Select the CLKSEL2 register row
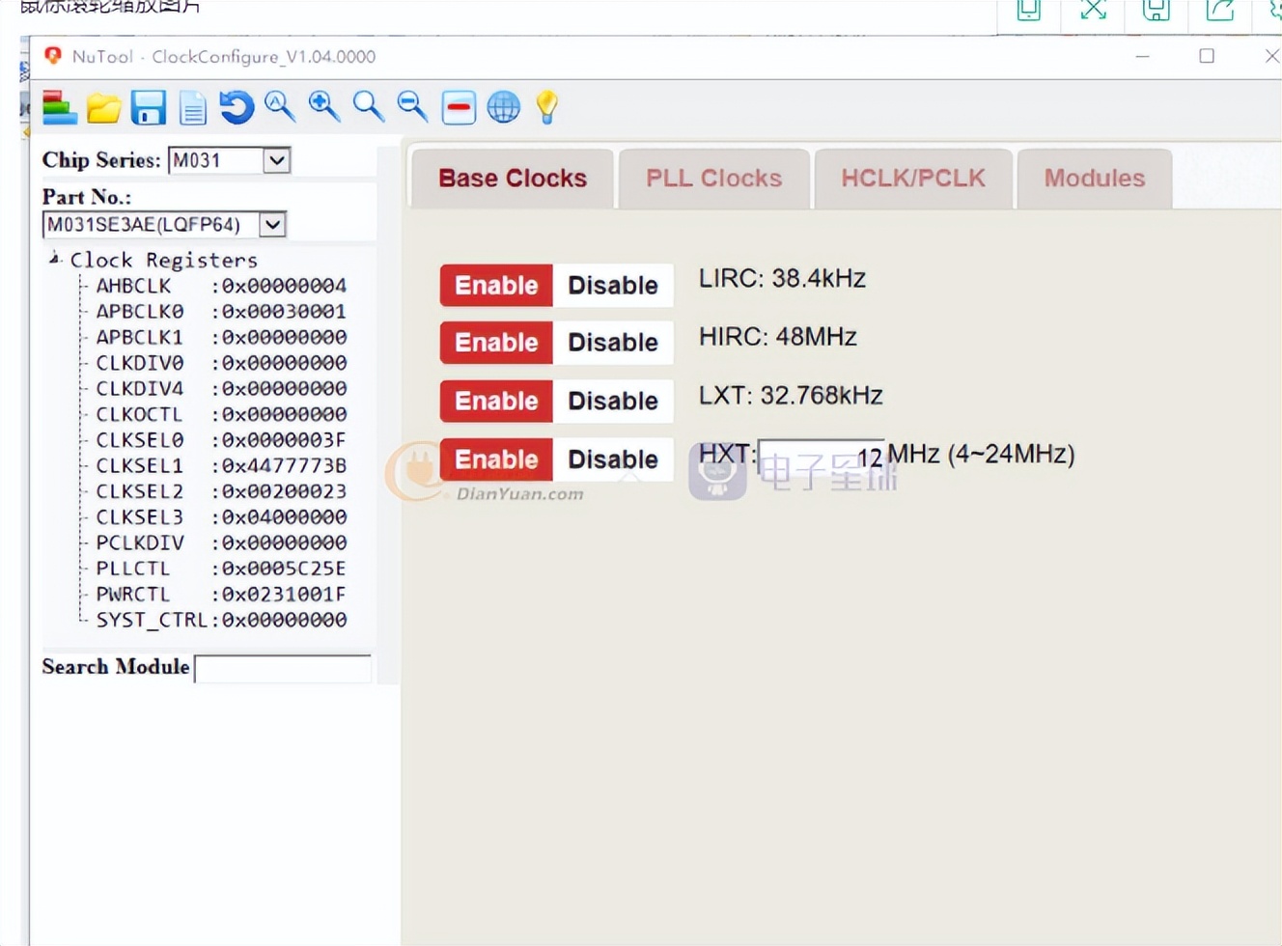 click(221, 491)
